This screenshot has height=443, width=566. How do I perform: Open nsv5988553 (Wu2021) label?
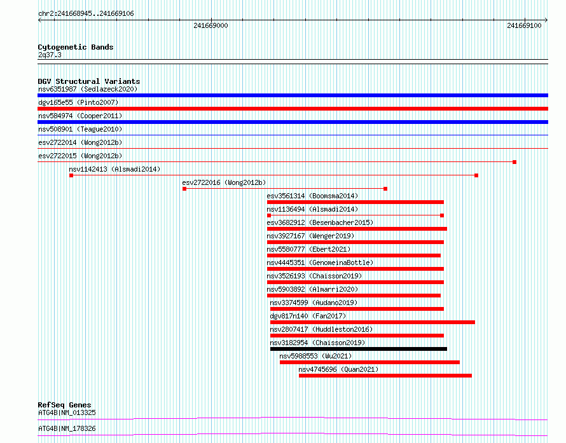[315, 356]
